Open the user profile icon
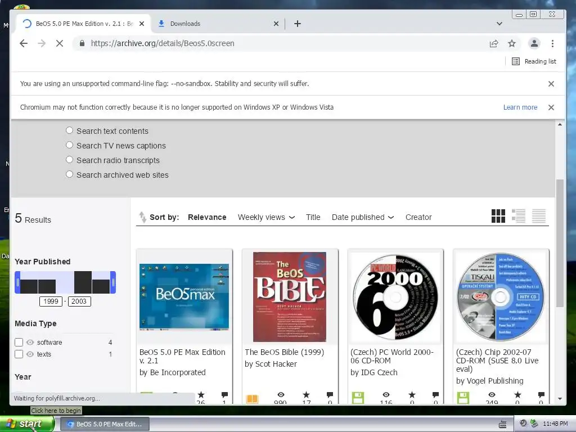Image resolution: width=576 pixels, height=432 pixels. pos(534,43)
